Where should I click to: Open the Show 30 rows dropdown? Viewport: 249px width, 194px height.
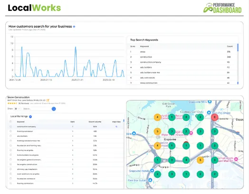17,109
